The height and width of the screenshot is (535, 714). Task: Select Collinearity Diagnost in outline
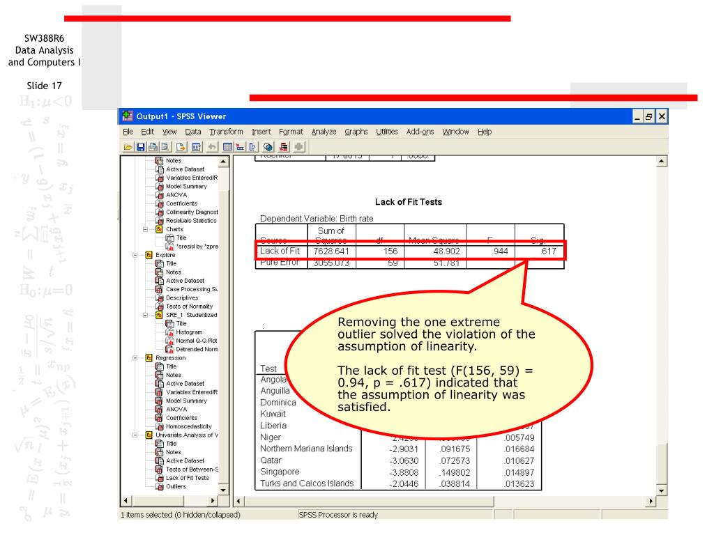pos(192,212)
